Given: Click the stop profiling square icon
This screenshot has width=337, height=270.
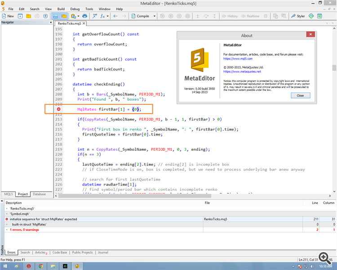Looking at the screenshot, I should pos(266,16).
